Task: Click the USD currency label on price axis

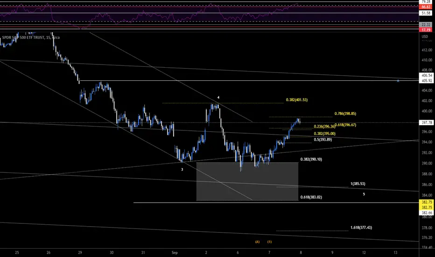Action: tap(425, 36)
